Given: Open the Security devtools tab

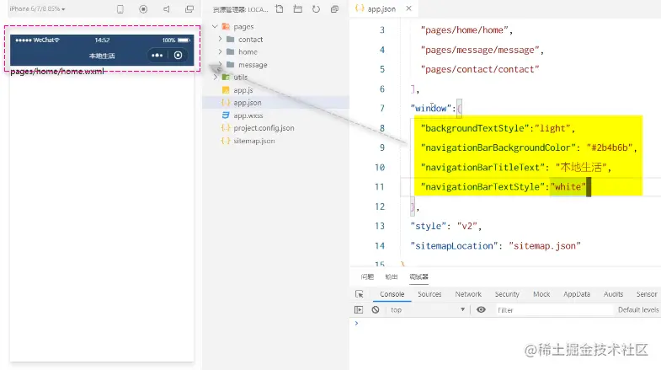Looking at the screenshot, I should coord(507,294).
